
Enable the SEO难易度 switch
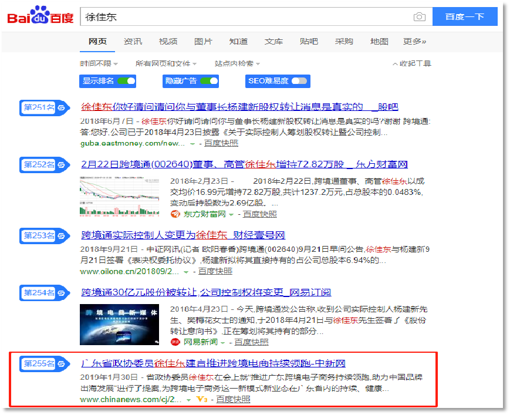(x=299, y=81)
